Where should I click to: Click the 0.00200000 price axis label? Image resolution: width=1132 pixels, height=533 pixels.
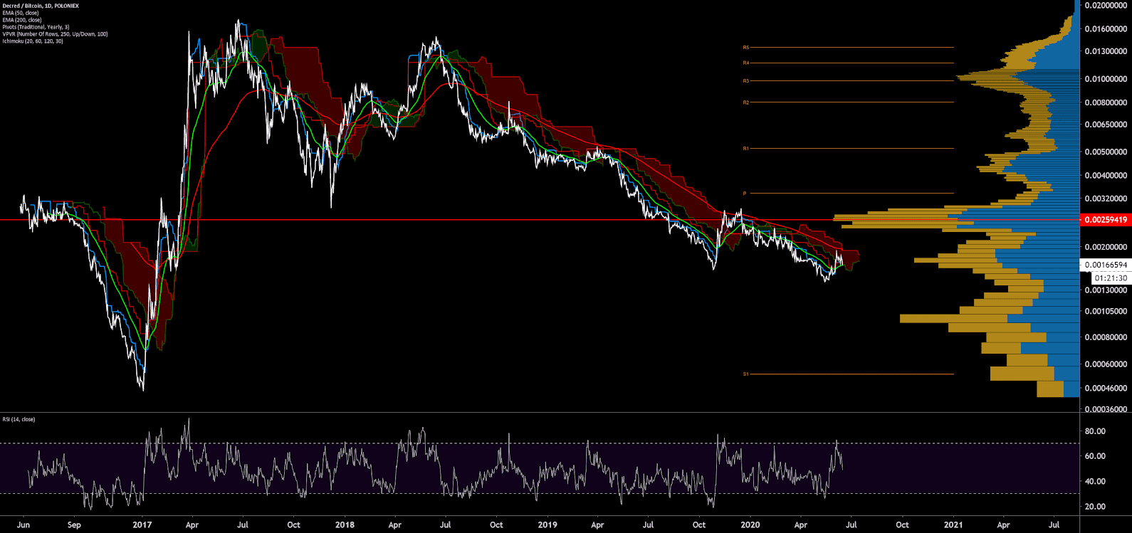1106,247
